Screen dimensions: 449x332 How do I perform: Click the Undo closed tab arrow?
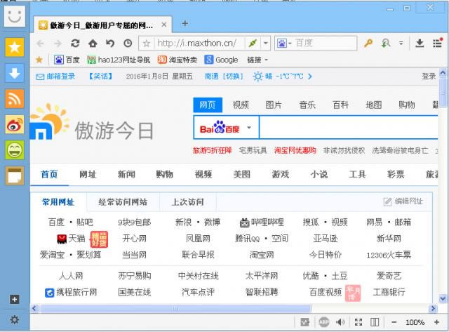[110, 43]
